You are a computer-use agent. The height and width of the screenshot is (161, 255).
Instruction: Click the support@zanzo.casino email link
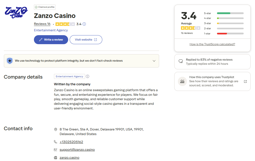[x=77, y=150]
